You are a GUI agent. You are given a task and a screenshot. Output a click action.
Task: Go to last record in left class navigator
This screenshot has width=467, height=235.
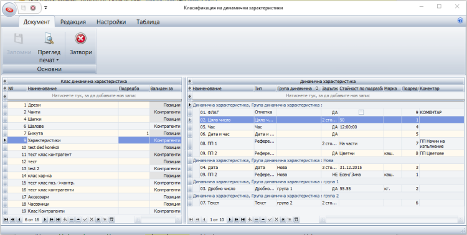[58, 220]
